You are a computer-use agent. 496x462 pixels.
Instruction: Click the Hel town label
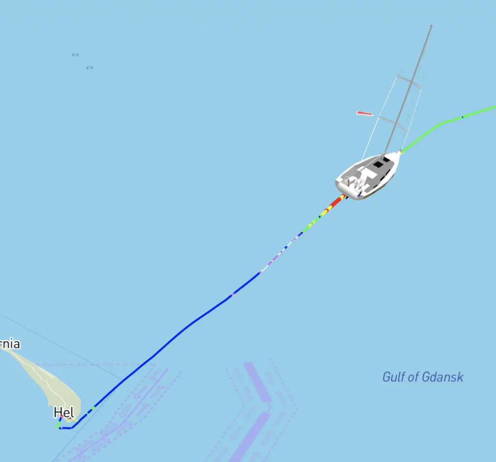(x=64, y=412)
